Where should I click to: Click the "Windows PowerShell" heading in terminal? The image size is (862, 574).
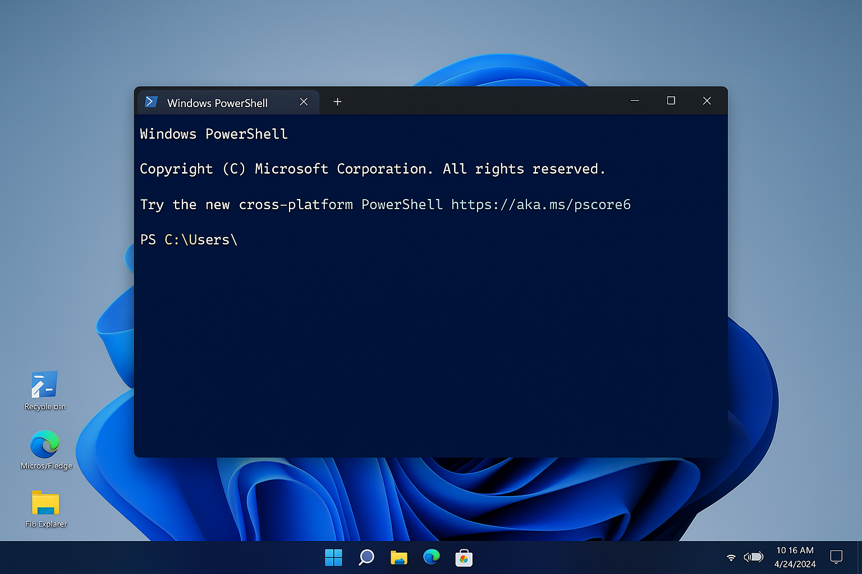(x=214, y=134)
